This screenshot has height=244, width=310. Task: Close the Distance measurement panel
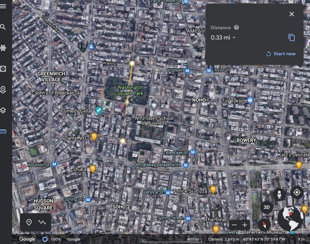(x=292, y=14)
